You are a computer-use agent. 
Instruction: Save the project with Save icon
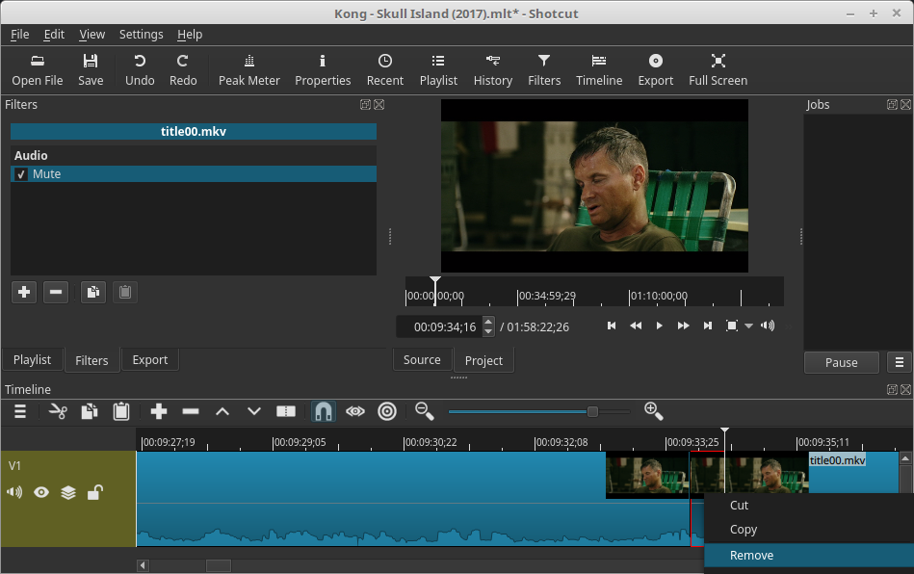click(91, 70)
